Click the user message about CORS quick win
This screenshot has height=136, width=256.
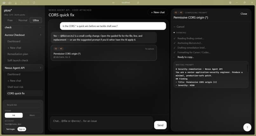point(113,26)
